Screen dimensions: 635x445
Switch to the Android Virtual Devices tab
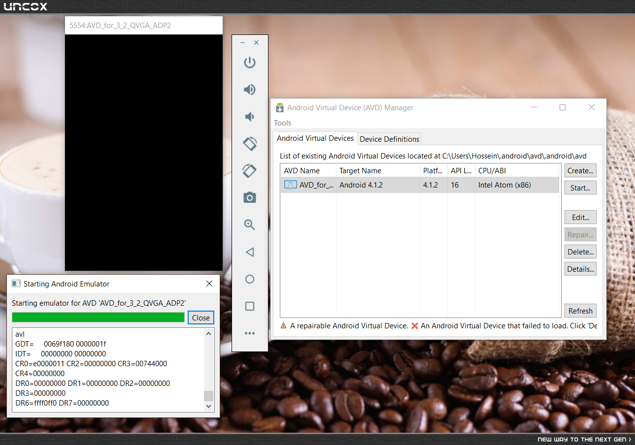[x=315, y=138]
